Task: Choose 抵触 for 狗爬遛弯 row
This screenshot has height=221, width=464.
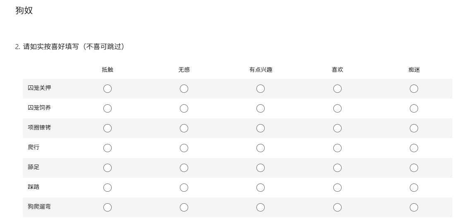Action: click(x=108, y=207)
